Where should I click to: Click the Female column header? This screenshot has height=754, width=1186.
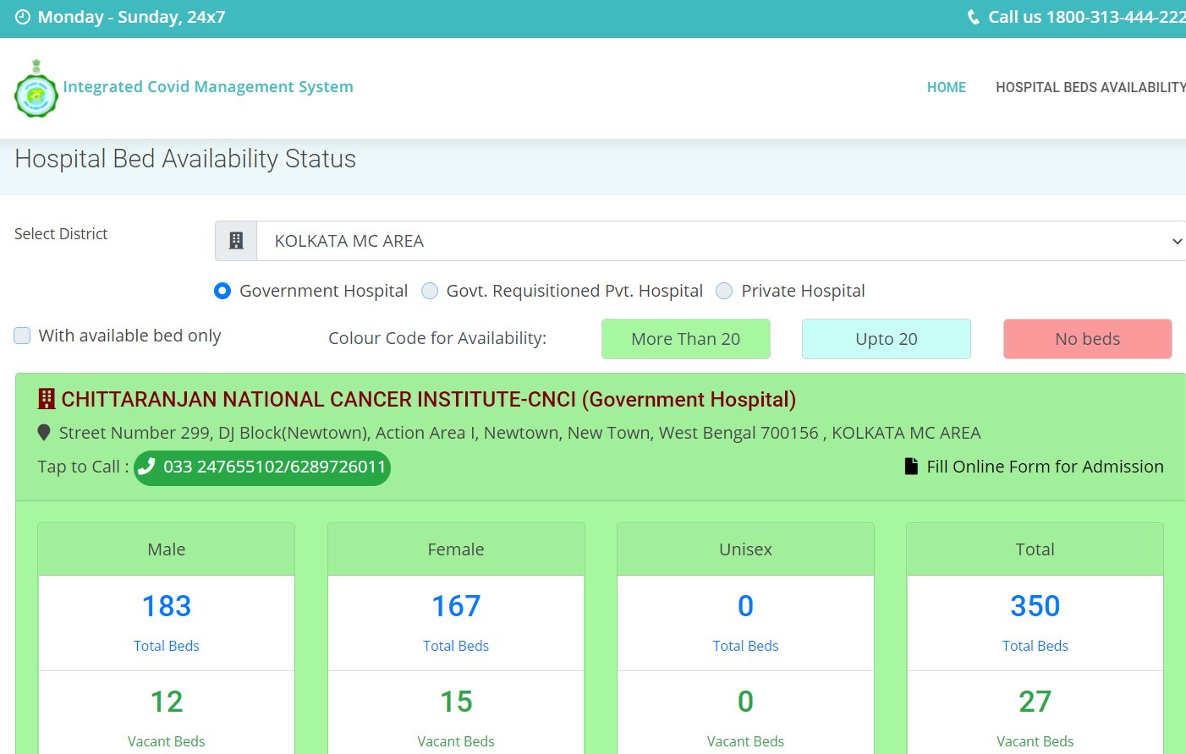[456, 549]
